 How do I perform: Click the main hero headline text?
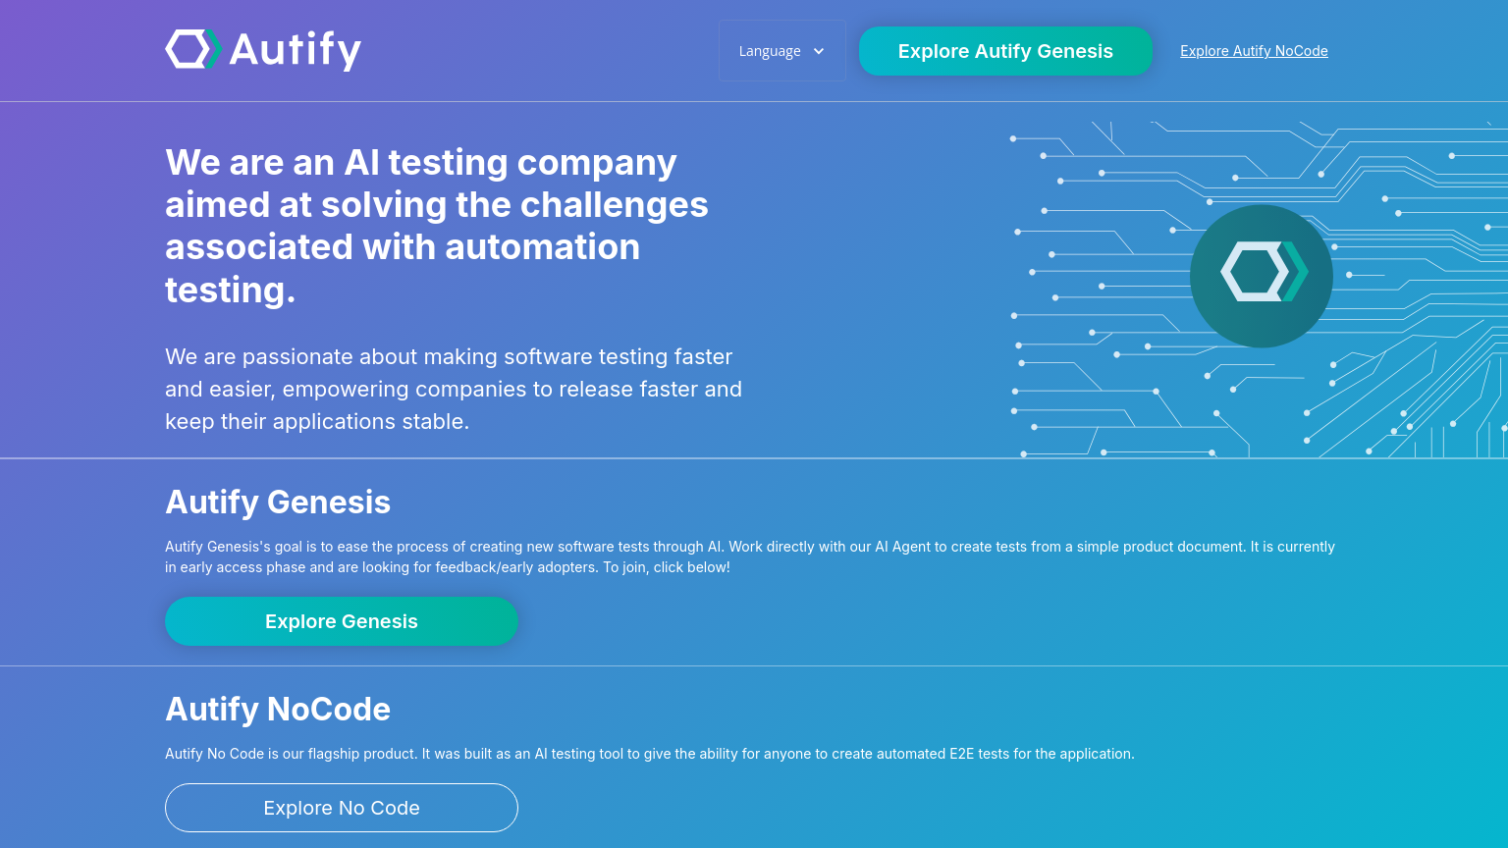coord(436,225)
